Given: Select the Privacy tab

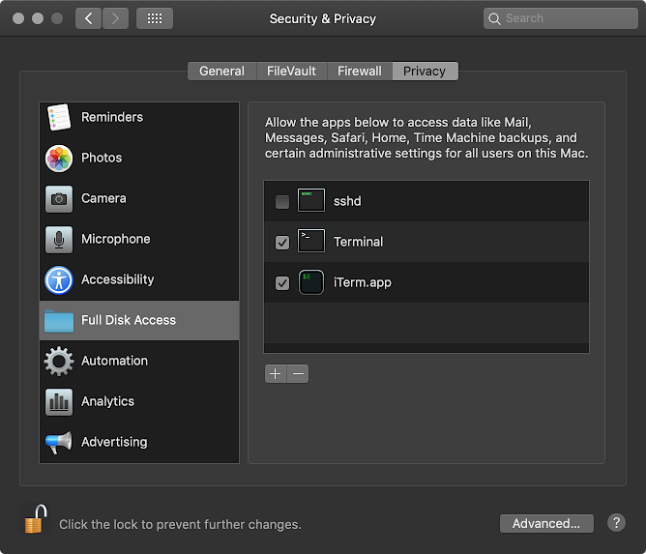Looking at the screenshot, I should click(425, 72).
